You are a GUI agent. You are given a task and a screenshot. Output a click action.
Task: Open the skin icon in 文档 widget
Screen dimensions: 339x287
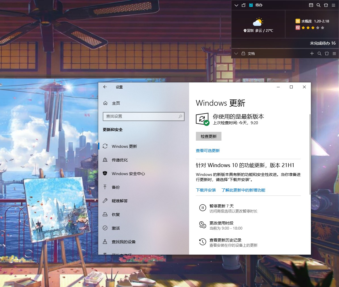(x=327, y=53)
